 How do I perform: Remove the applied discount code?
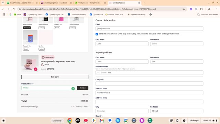point(82,88)
